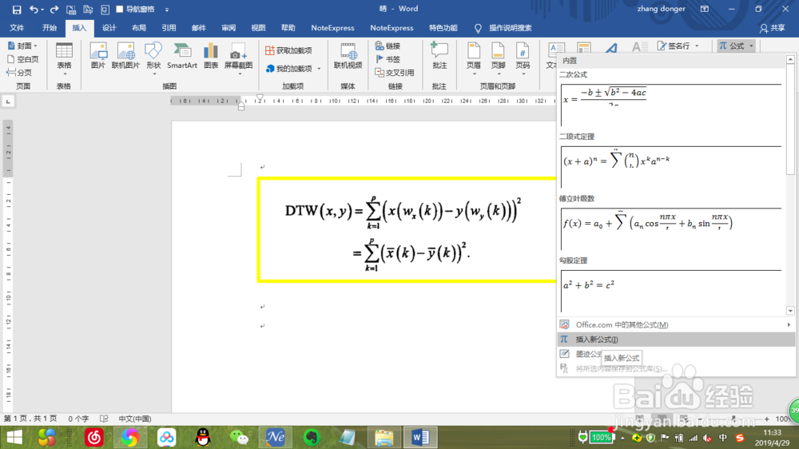The width and height of the screenshot is (799, 449).
Task: Click the zoom in plus button
Action: tap(766, 419)
